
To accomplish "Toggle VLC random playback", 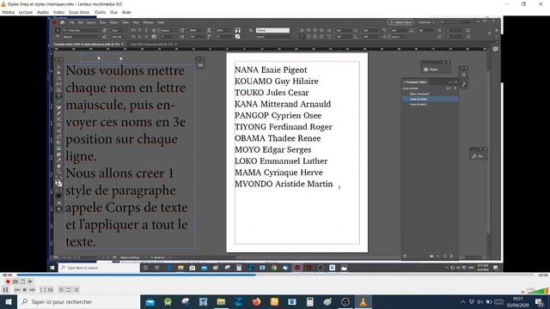I will [x=76, y=290].
